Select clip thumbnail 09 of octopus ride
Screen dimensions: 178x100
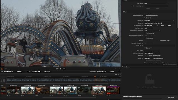tap(28, 90)
